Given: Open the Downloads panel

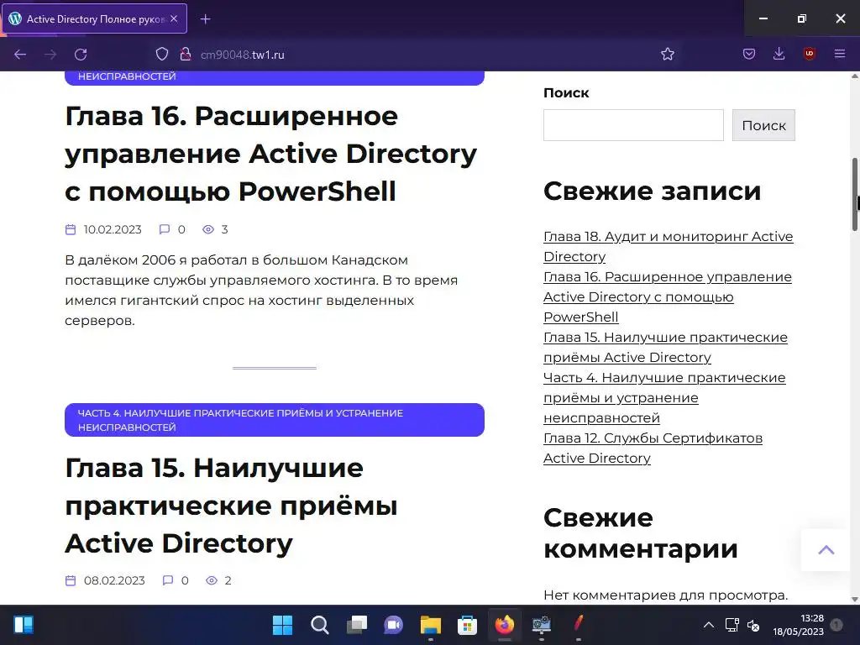Looking at the screenshot, I should click(x=779, y=54).
